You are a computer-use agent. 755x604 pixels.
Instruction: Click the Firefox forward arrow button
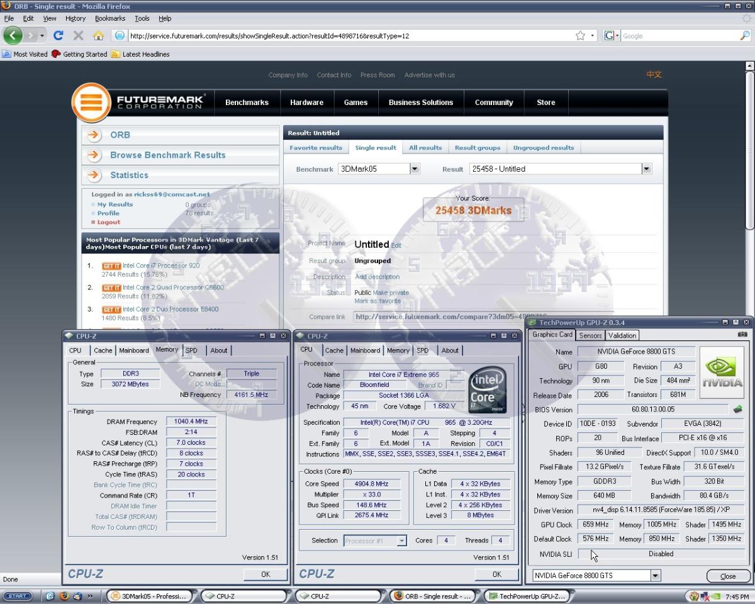tap(31, 35)
